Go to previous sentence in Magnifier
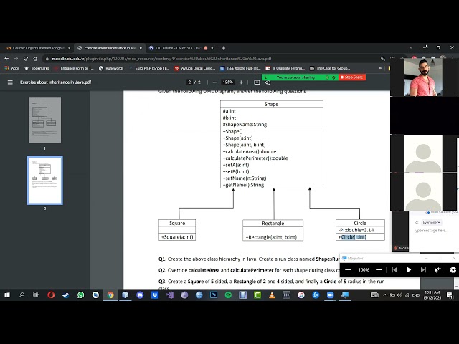Screen dimensions: 459x344 pos(394,269)
